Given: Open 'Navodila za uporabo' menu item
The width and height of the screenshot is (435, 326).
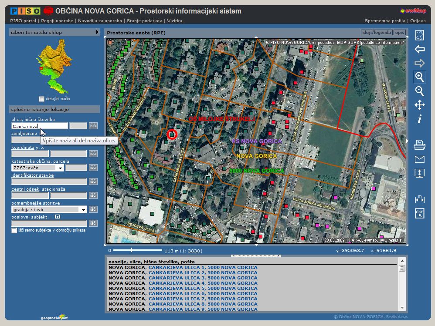Looking at the screenshot, I should pyautogui.click(x=100, y=20).
